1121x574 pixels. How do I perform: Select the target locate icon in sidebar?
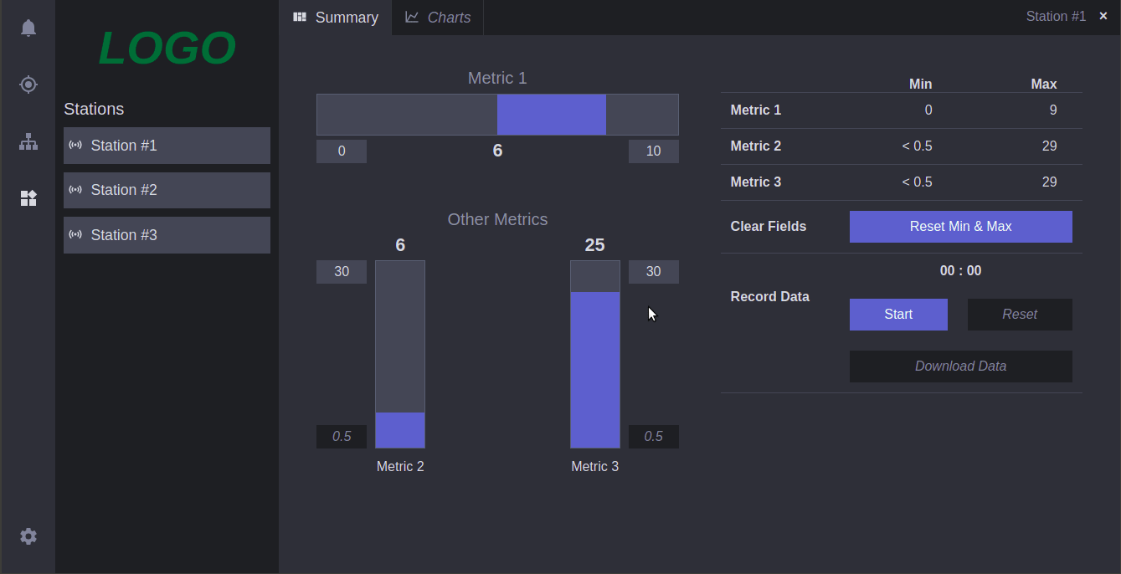point(28,84)
